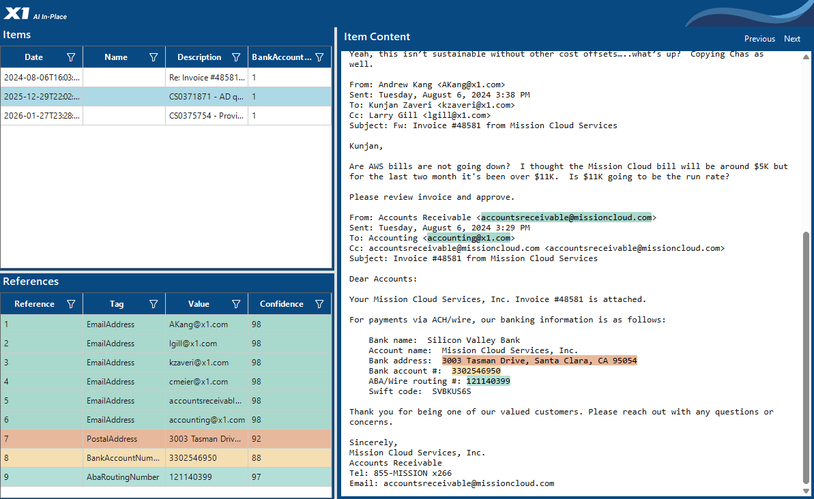Viewport: 814px width, 499px height.
Task: Open the BankAccount column filter icon
Action: click(320, 57)
